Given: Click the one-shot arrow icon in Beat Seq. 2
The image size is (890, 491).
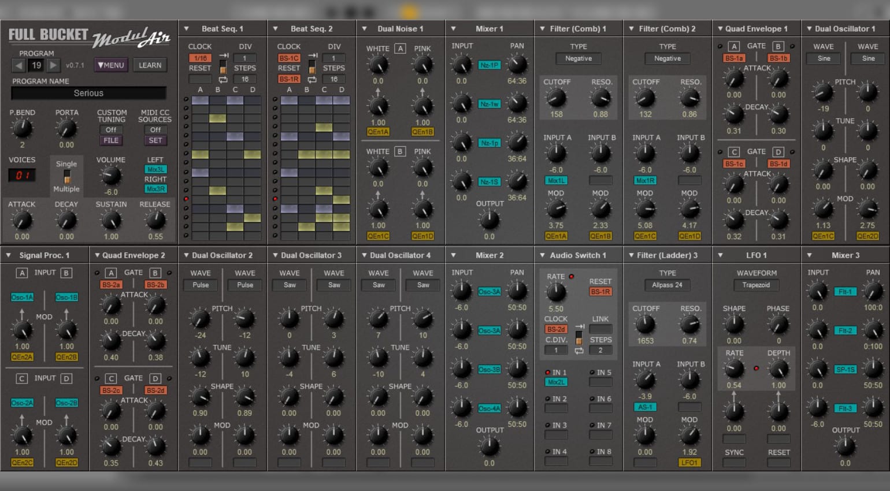Looking at the screenshot, I should click(312, 56).
